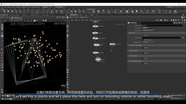Open the Build2 desktop dropdown
Screen dimensions: 186x104
[x=48, y=7]
